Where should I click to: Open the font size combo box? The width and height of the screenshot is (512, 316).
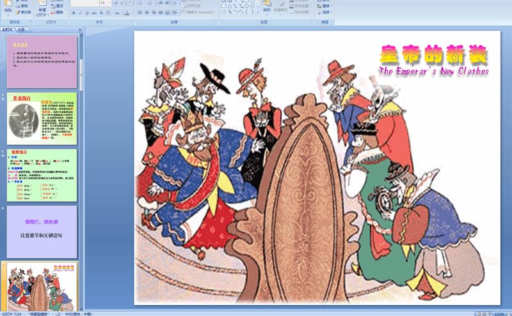point(106,3)
